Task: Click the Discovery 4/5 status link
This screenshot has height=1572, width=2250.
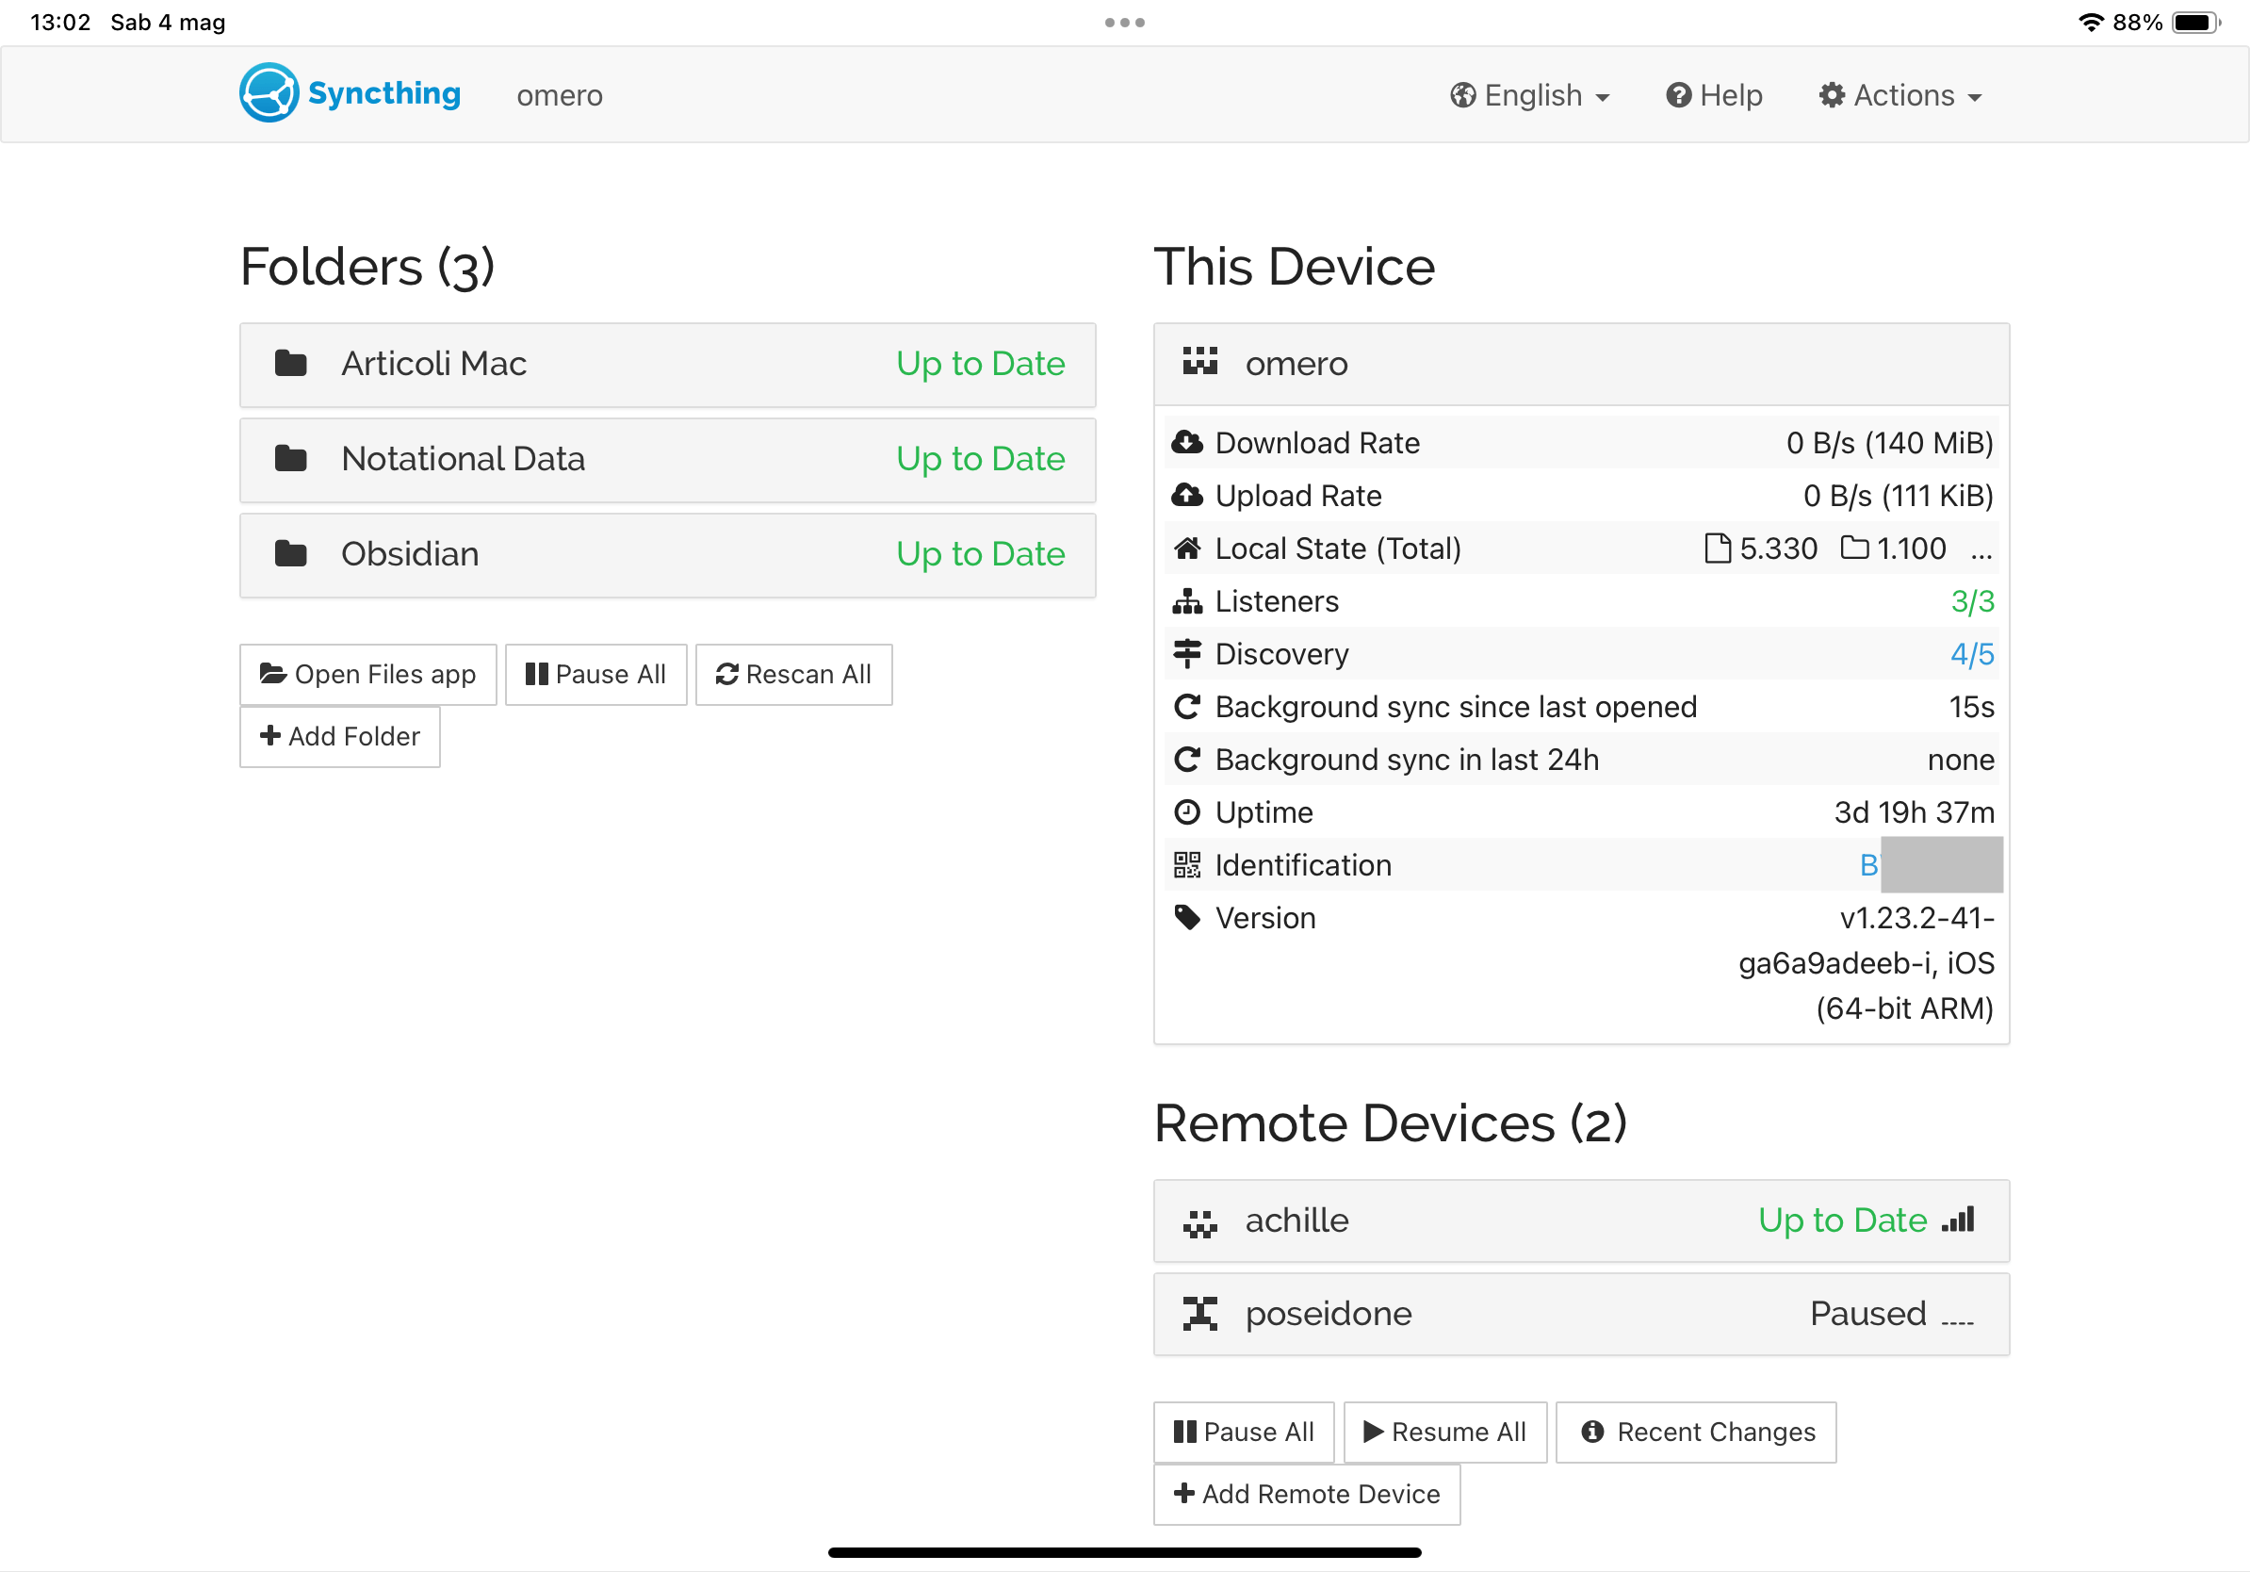Action: click(1972, 654)
